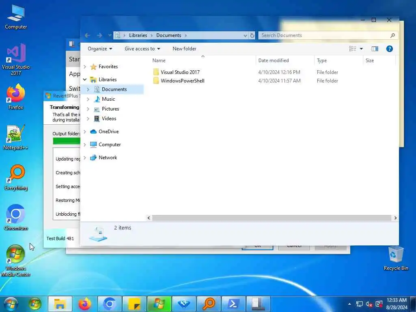Click the horizontal scrollbar left arrow
The height and width of the screenshot is (312, 416).
(149, 218)
